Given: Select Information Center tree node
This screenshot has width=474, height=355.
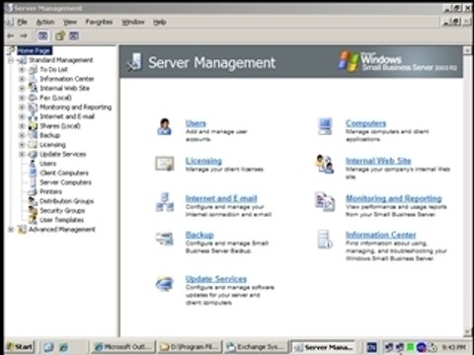Looking at the screenshot, I should (67, 79).
